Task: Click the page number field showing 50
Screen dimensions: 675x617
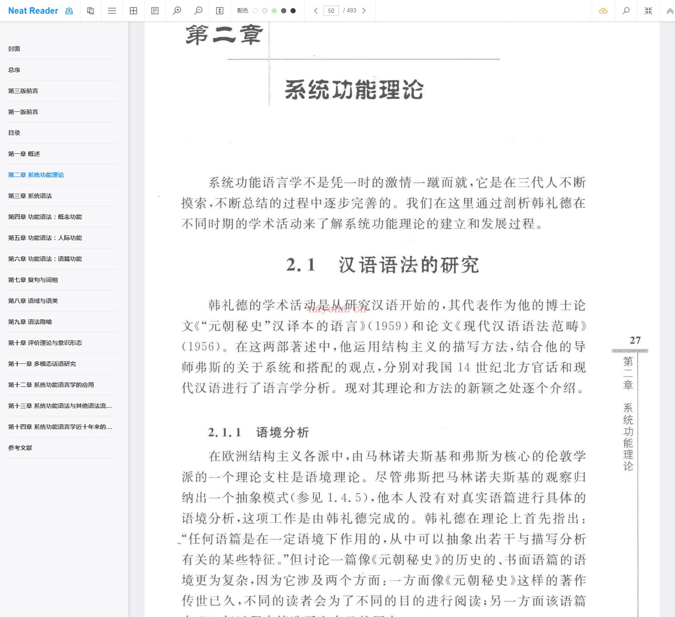Action: (x=331, y=11)
